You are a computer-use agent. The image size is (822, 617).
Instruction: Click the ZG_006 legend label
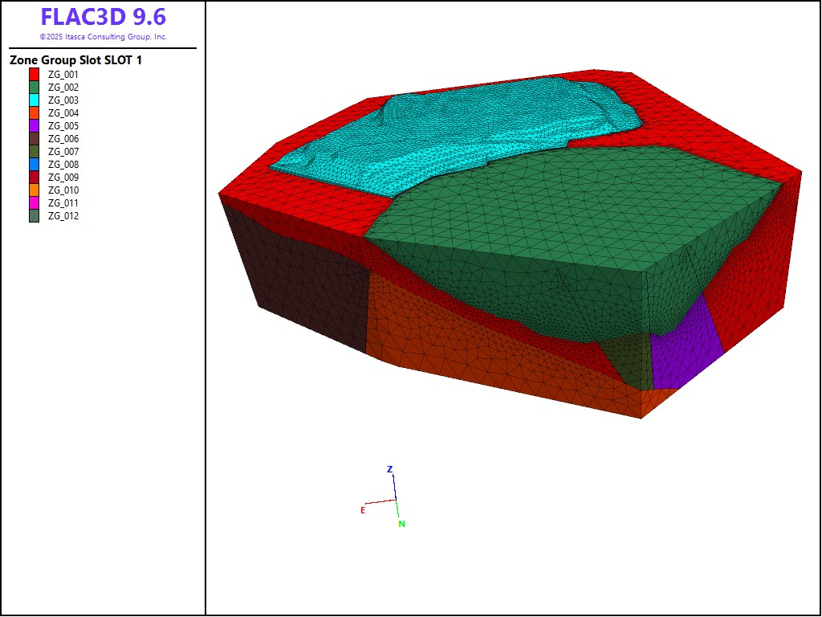pyautogui.click(x=63, y=139)
